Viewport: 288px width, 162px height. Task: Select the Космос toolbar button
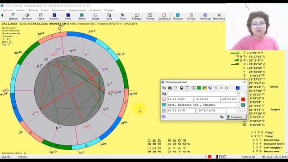[54, 17]
